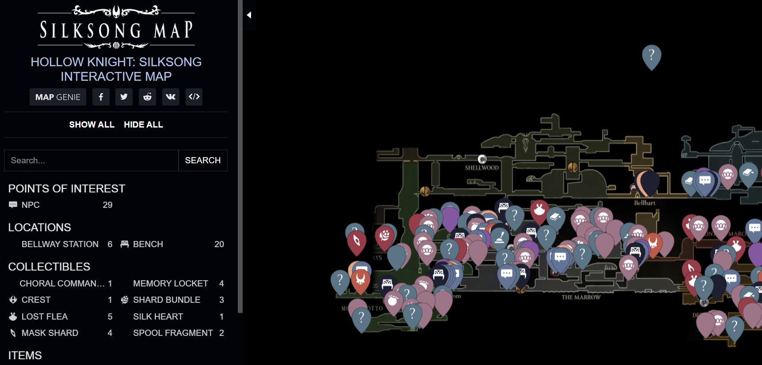Click the Search button

(203, 160)
